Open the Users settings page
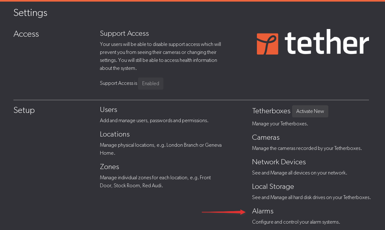Viewport: 385px width, 230px height. [x=109, y=110]
